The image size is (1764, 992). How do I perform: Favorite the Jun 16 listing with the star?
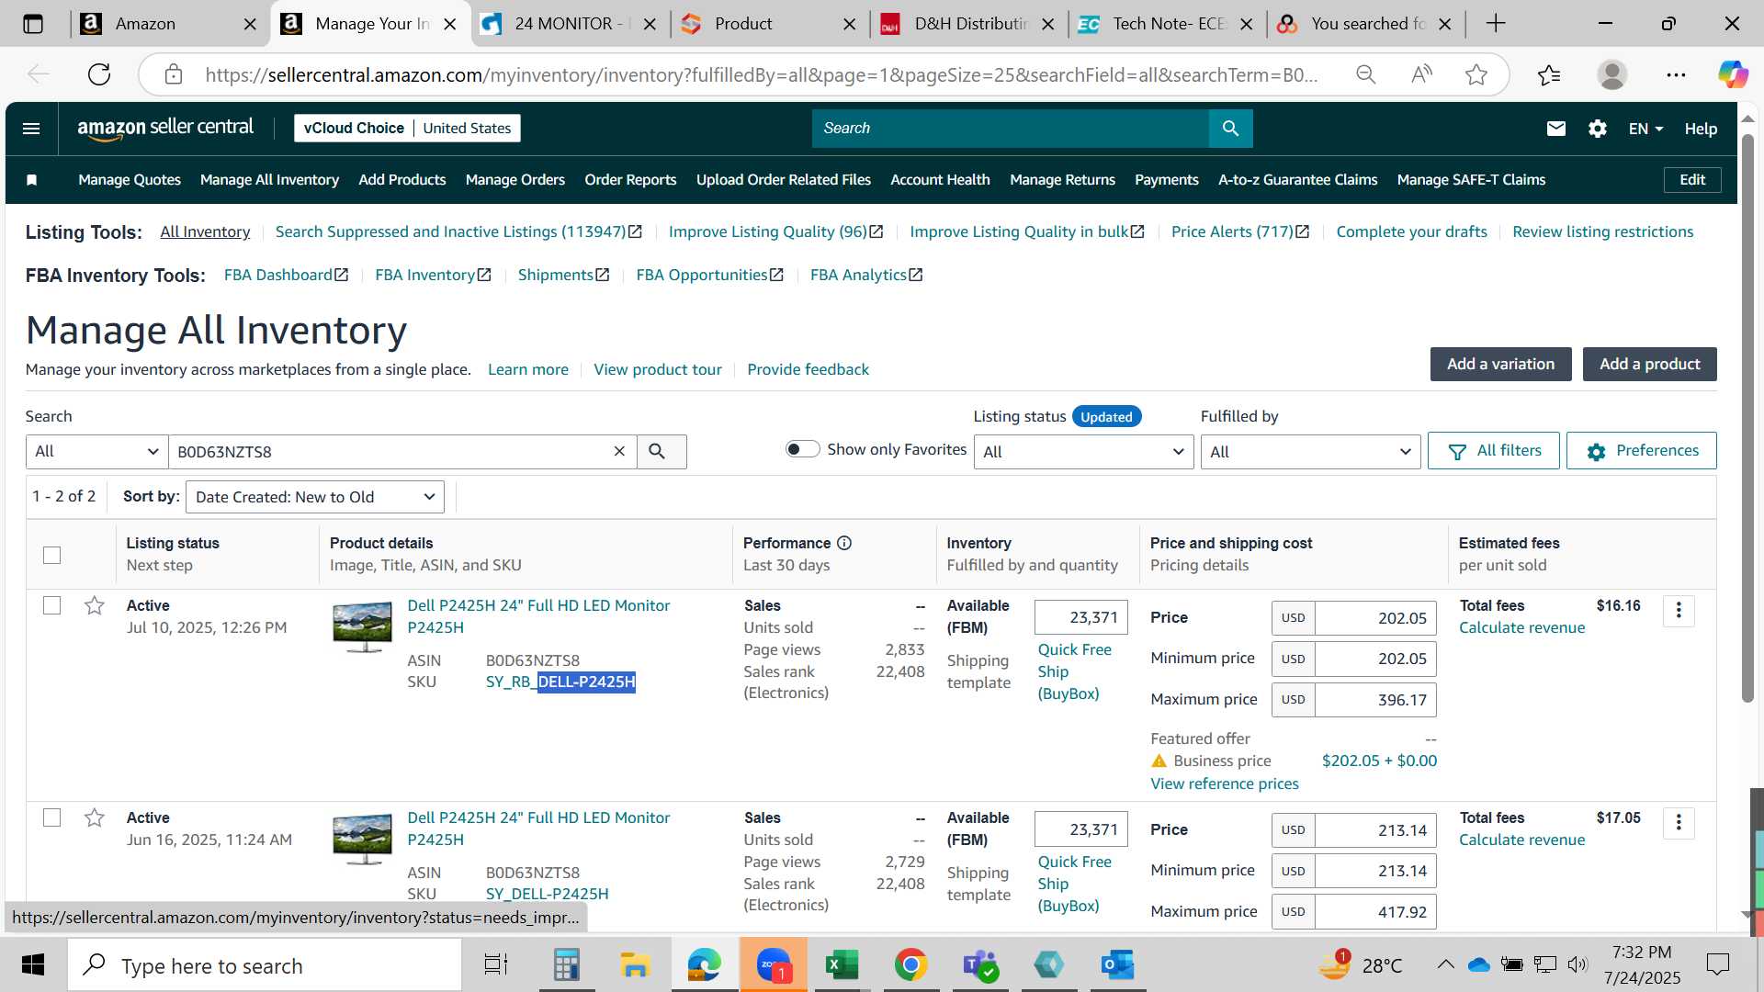(x=94, y=817)
